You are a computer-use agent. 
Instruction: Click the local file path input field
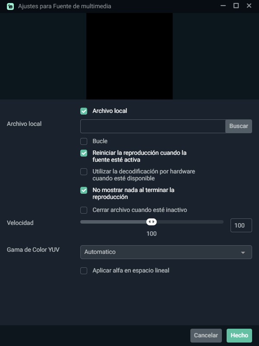point(153,126)
